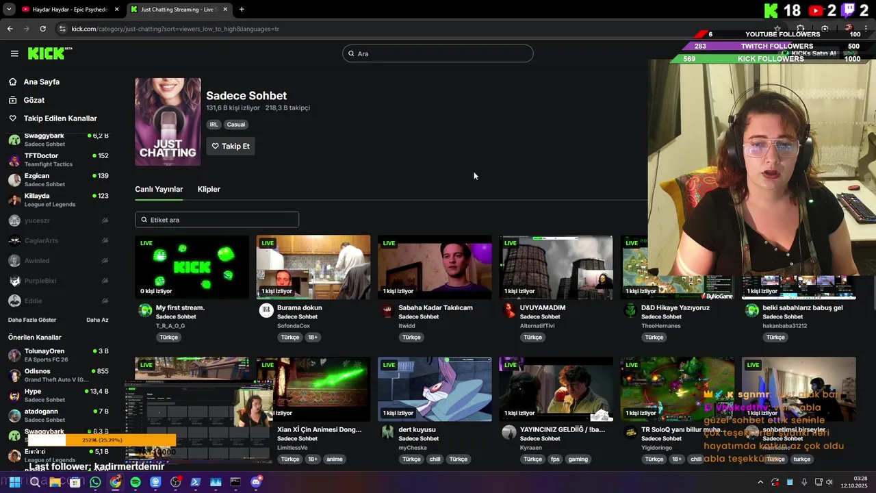
Task: Open Windows Start menu
Action: point(16,482)
